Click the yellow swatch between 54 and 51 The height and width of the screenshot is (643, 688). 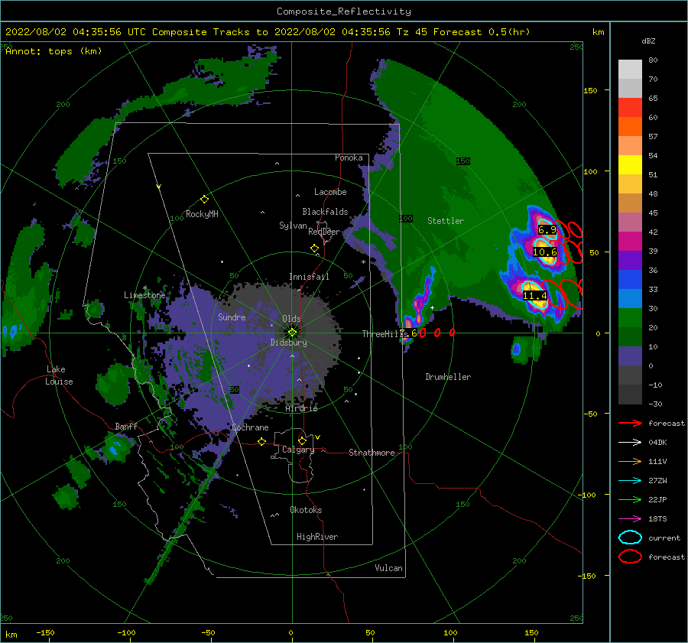tap(630, 164)
